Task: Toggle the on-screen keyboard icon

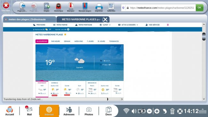Action: [203, 111]
